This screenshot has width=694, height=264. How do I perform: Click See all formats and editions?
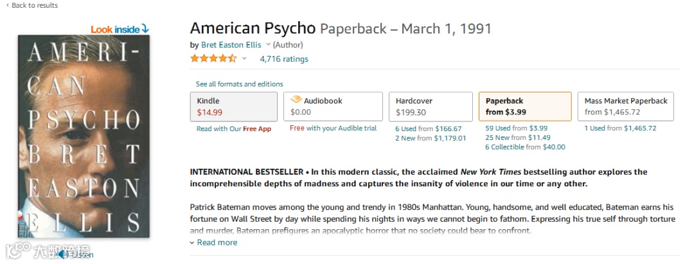pos(239,84)
